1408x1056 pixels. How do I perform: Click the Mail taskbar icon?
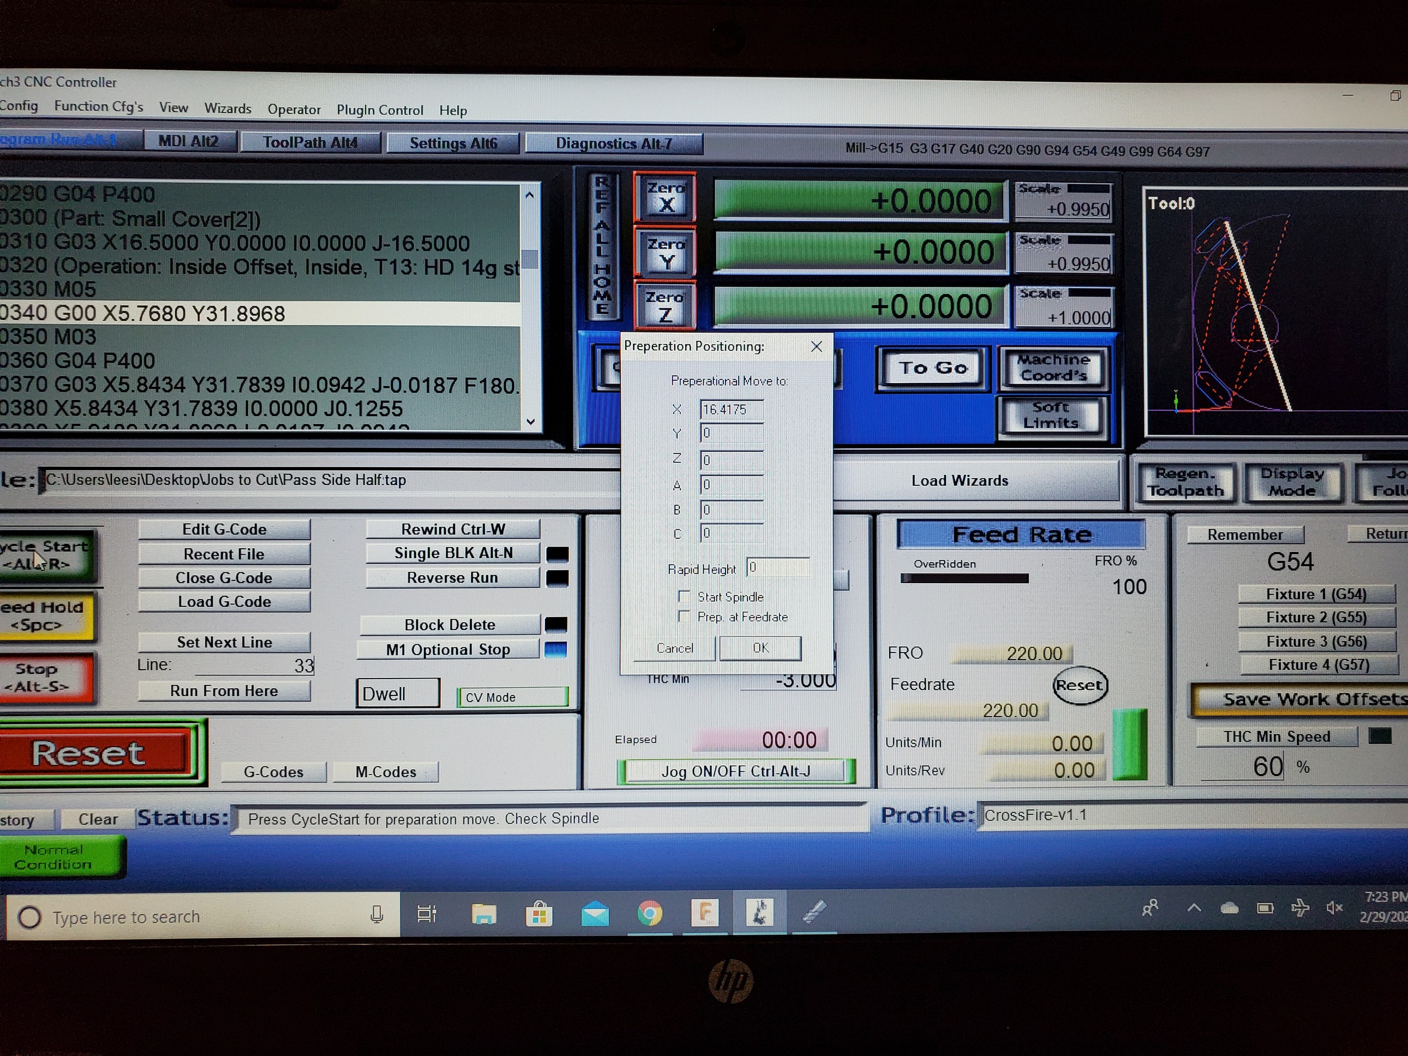click(595, 915)
